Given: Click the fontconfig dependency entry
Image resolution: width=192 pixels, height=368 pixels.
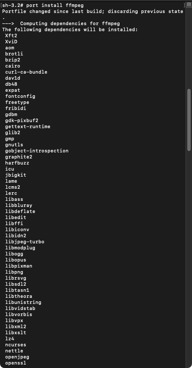Looking at the screenshot, I should (20, 96).
